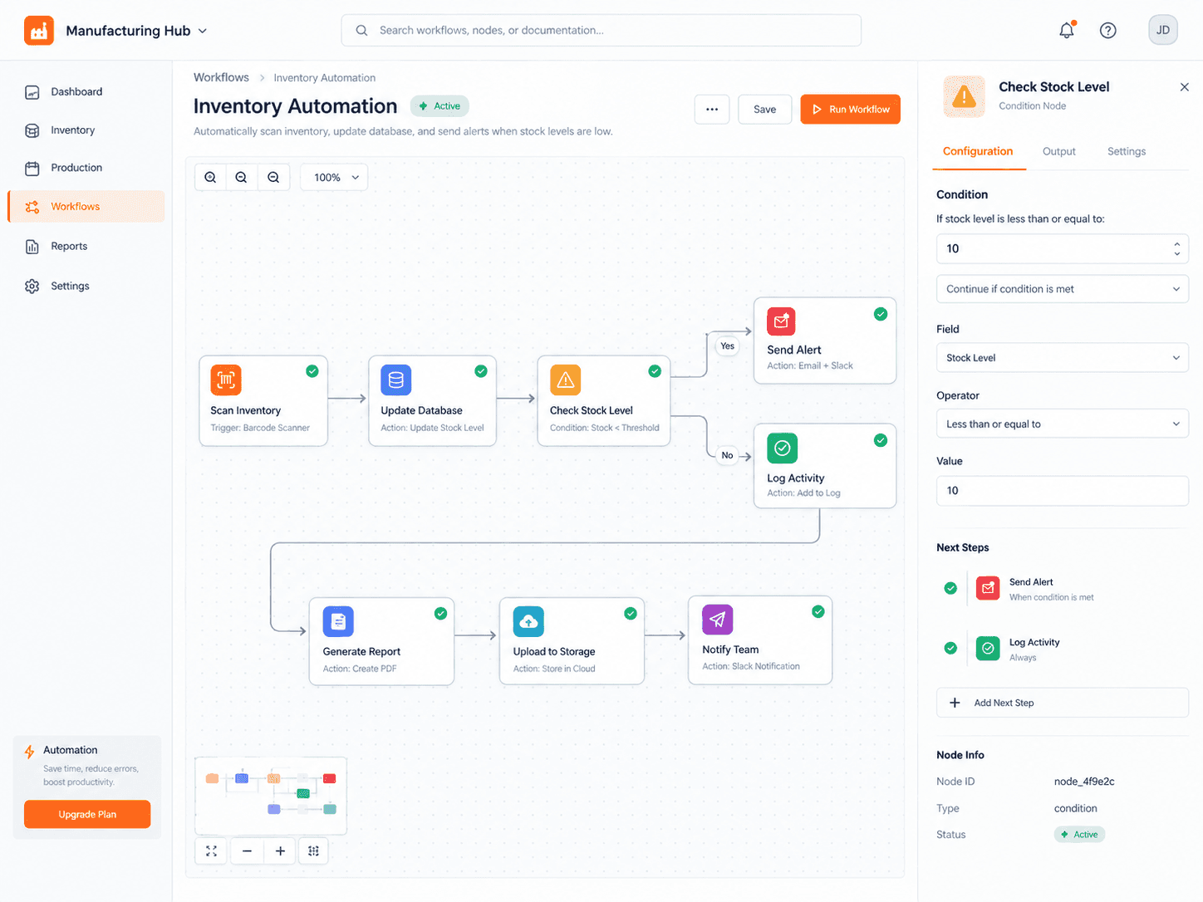Toggle the grid icon below the minimap
Viewport: 1203px width, 902px height.
tap(313, 851)
